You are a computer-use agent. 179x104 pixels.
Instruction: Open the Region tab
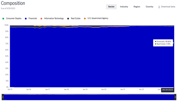[x=137, y=7]
